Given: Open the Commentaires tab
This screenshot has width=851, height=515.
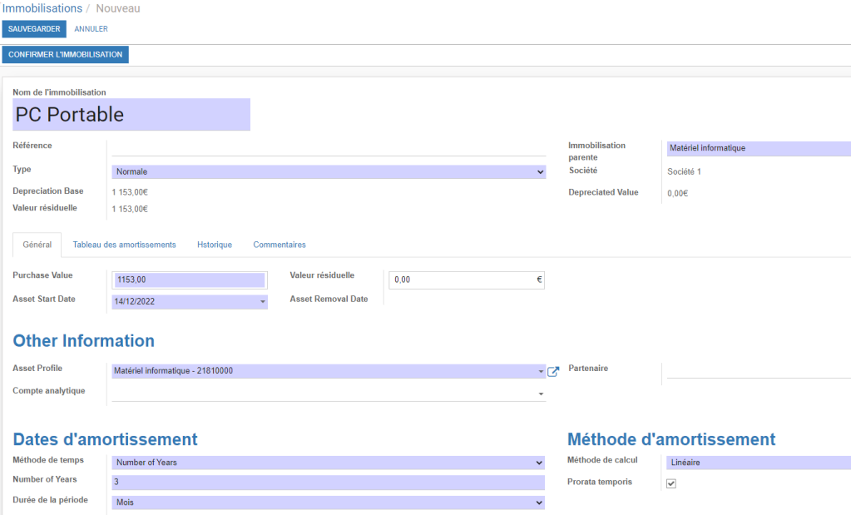Looking at the screenshot, I should (280, 245).
